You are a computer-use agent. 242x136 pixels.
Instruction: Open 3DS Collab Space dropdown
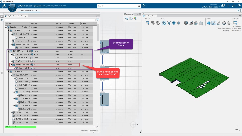tap(211, 7)
